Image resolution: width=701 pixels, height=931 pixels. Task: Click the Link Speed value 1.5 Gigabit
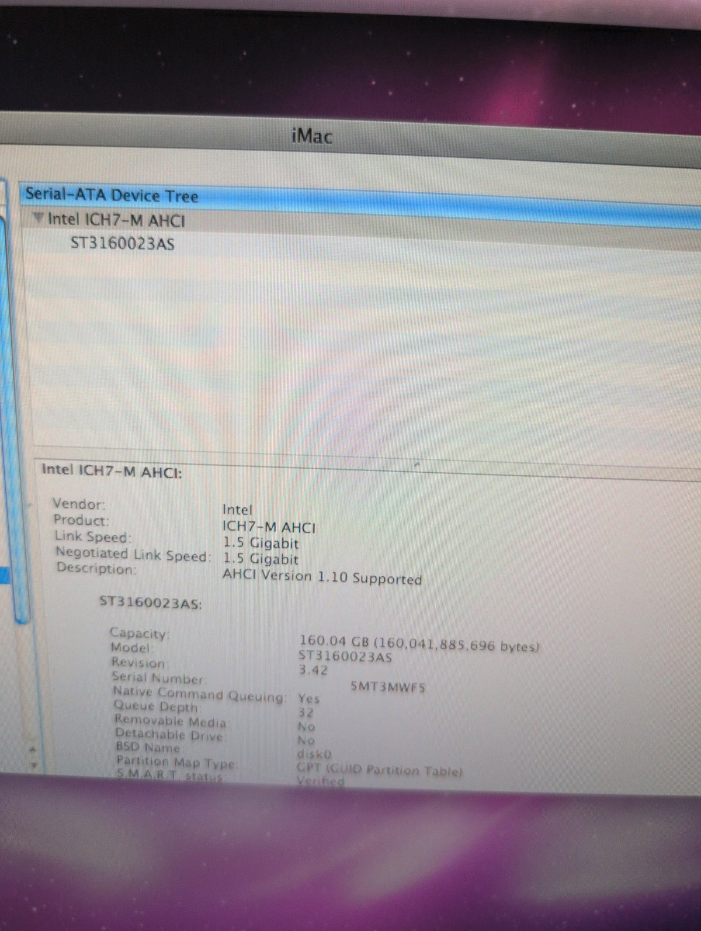click(x=261, y=543)
